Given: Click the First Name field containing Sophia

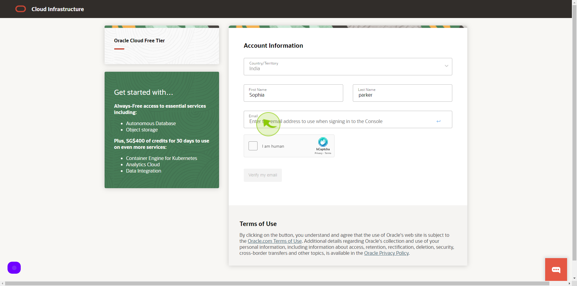Looking at the screenshot, I should pos(293,93).
